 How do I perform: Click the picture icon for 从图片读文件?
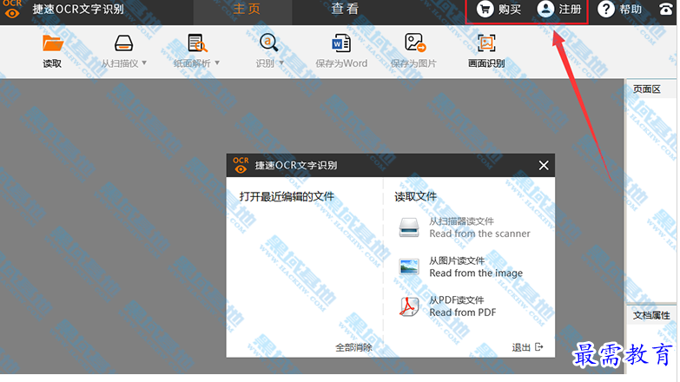[409, 267]
